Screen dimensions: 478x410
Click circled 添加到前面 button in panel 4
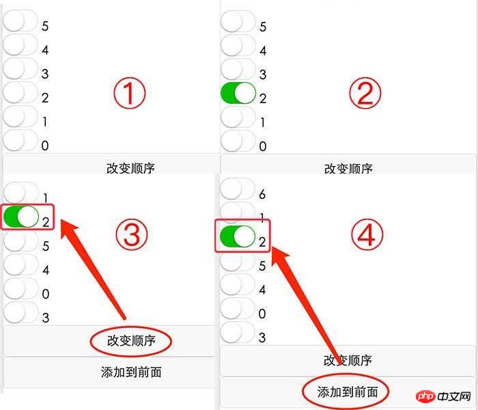(x=348, y=392)
